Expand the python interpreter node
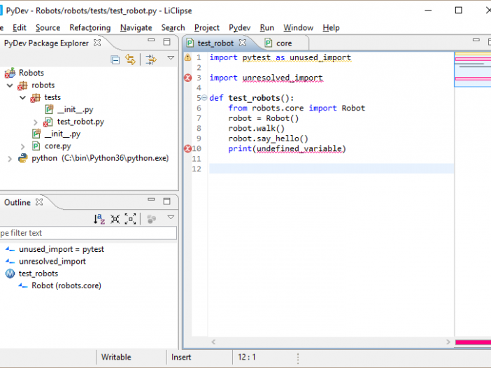Image resolution: width=491 pixels, height=368 pixels. 10,159
